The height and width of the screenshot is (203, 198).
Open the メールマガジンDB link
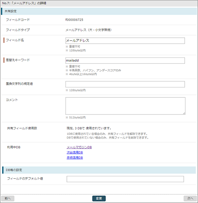[x=79, y=147]
